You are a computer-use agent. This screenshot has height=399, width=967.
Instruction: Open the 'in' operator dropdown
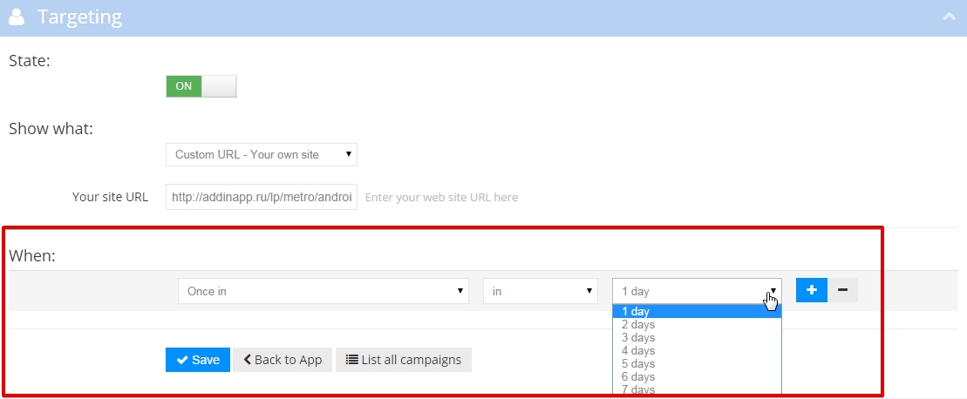pos(541,291)
